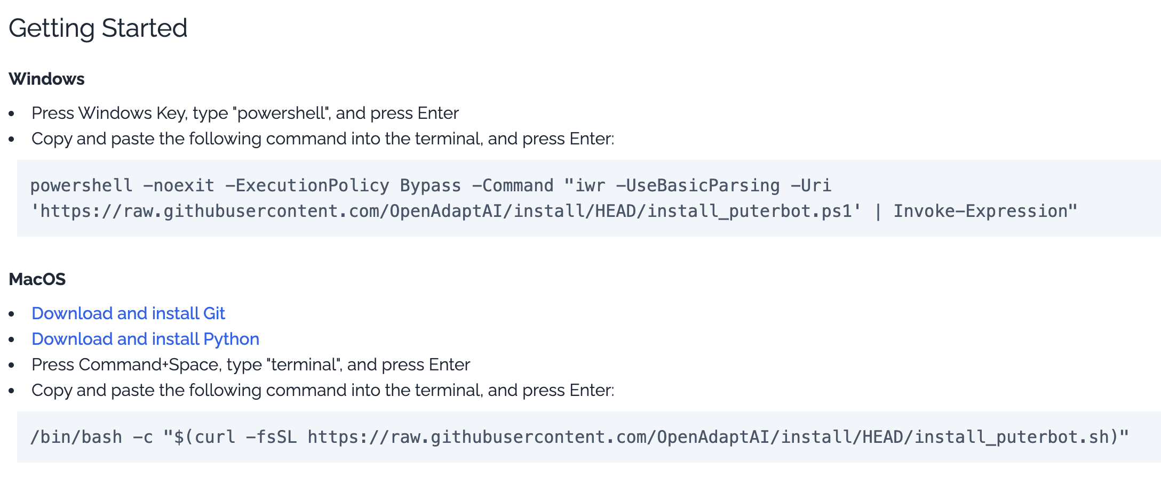The image size is (1161, 502).
Task: Open the Download and install Python link
Action: click(145, 339)
